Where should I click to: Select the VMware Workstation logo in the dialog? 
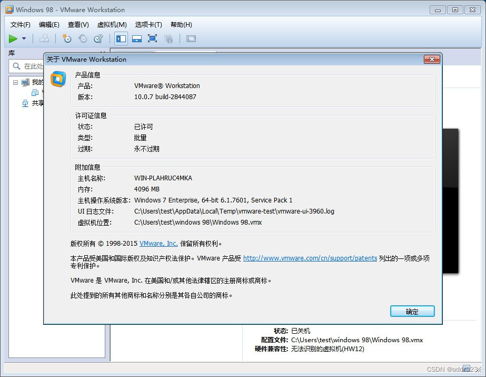tap(58, 80)
